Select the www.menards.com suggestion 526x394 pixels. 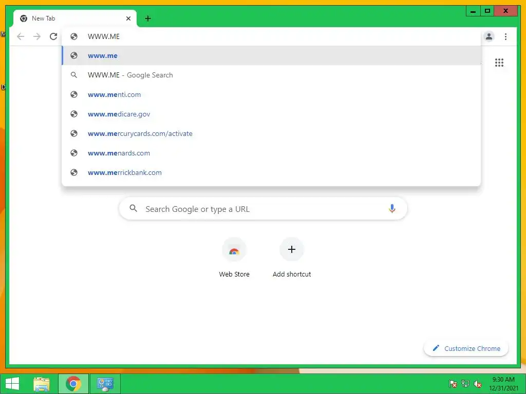[271, 153]
